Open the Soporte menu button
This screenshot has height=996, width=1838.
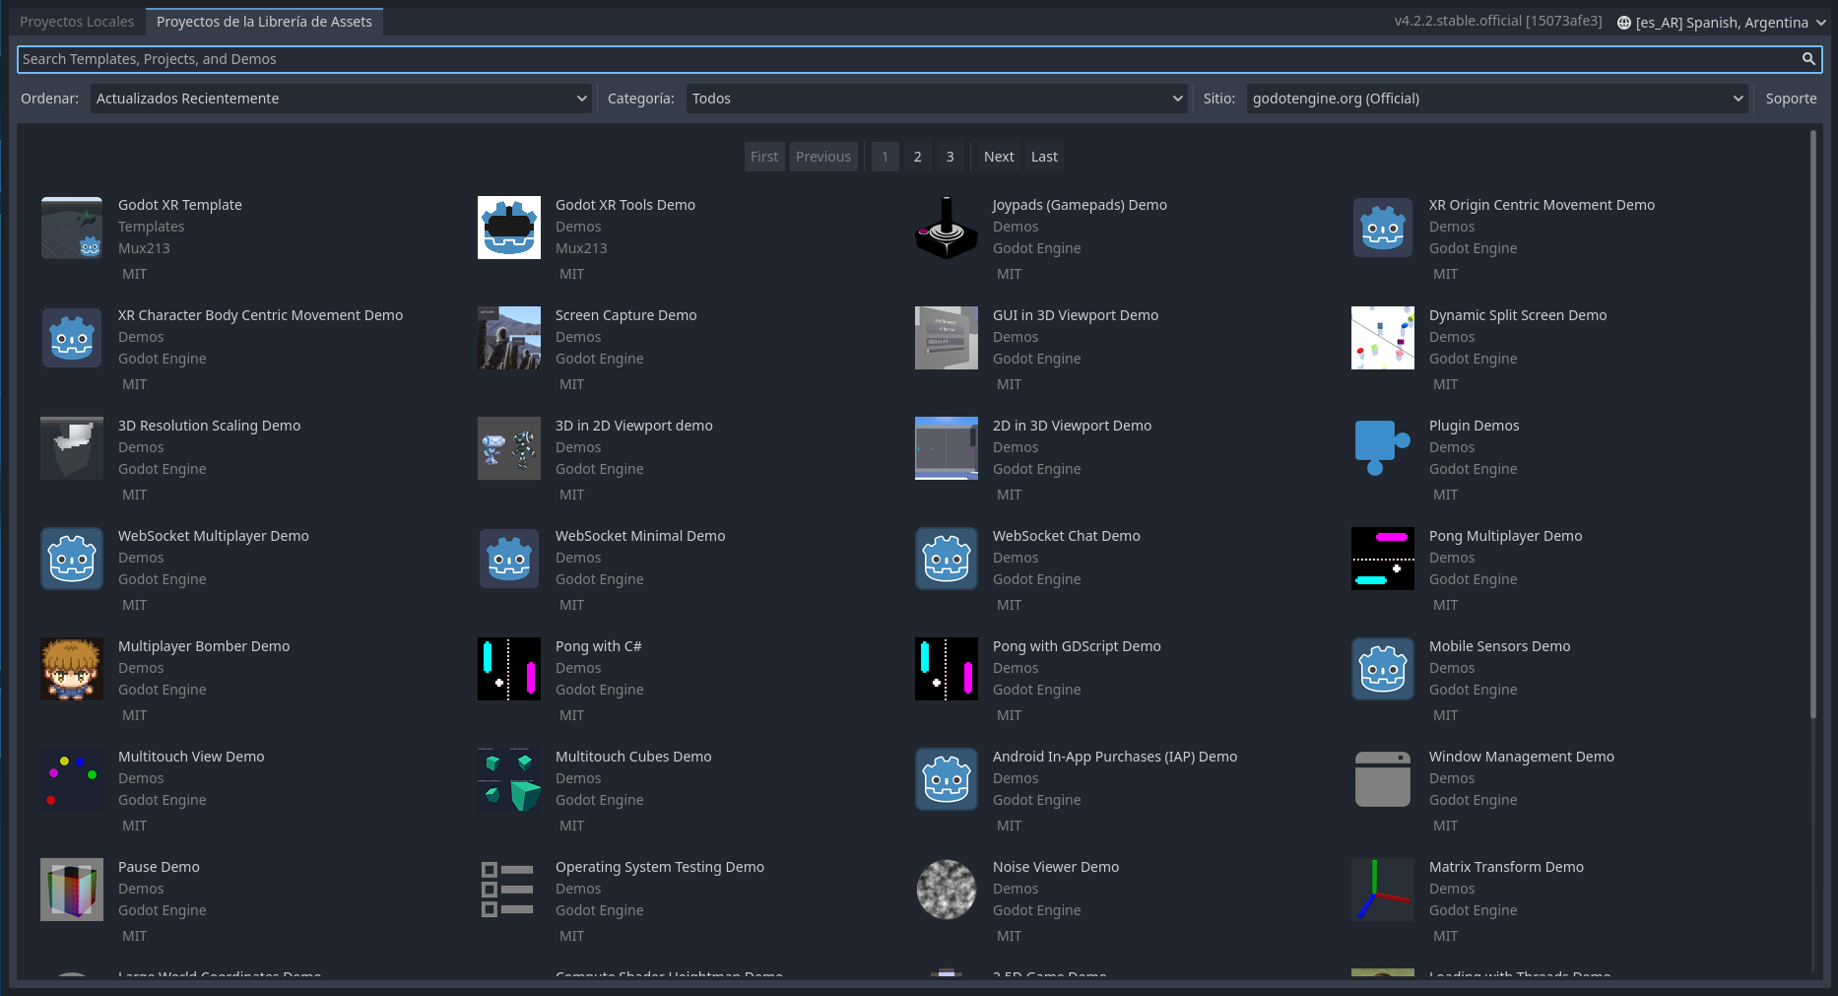[1791, 99]
